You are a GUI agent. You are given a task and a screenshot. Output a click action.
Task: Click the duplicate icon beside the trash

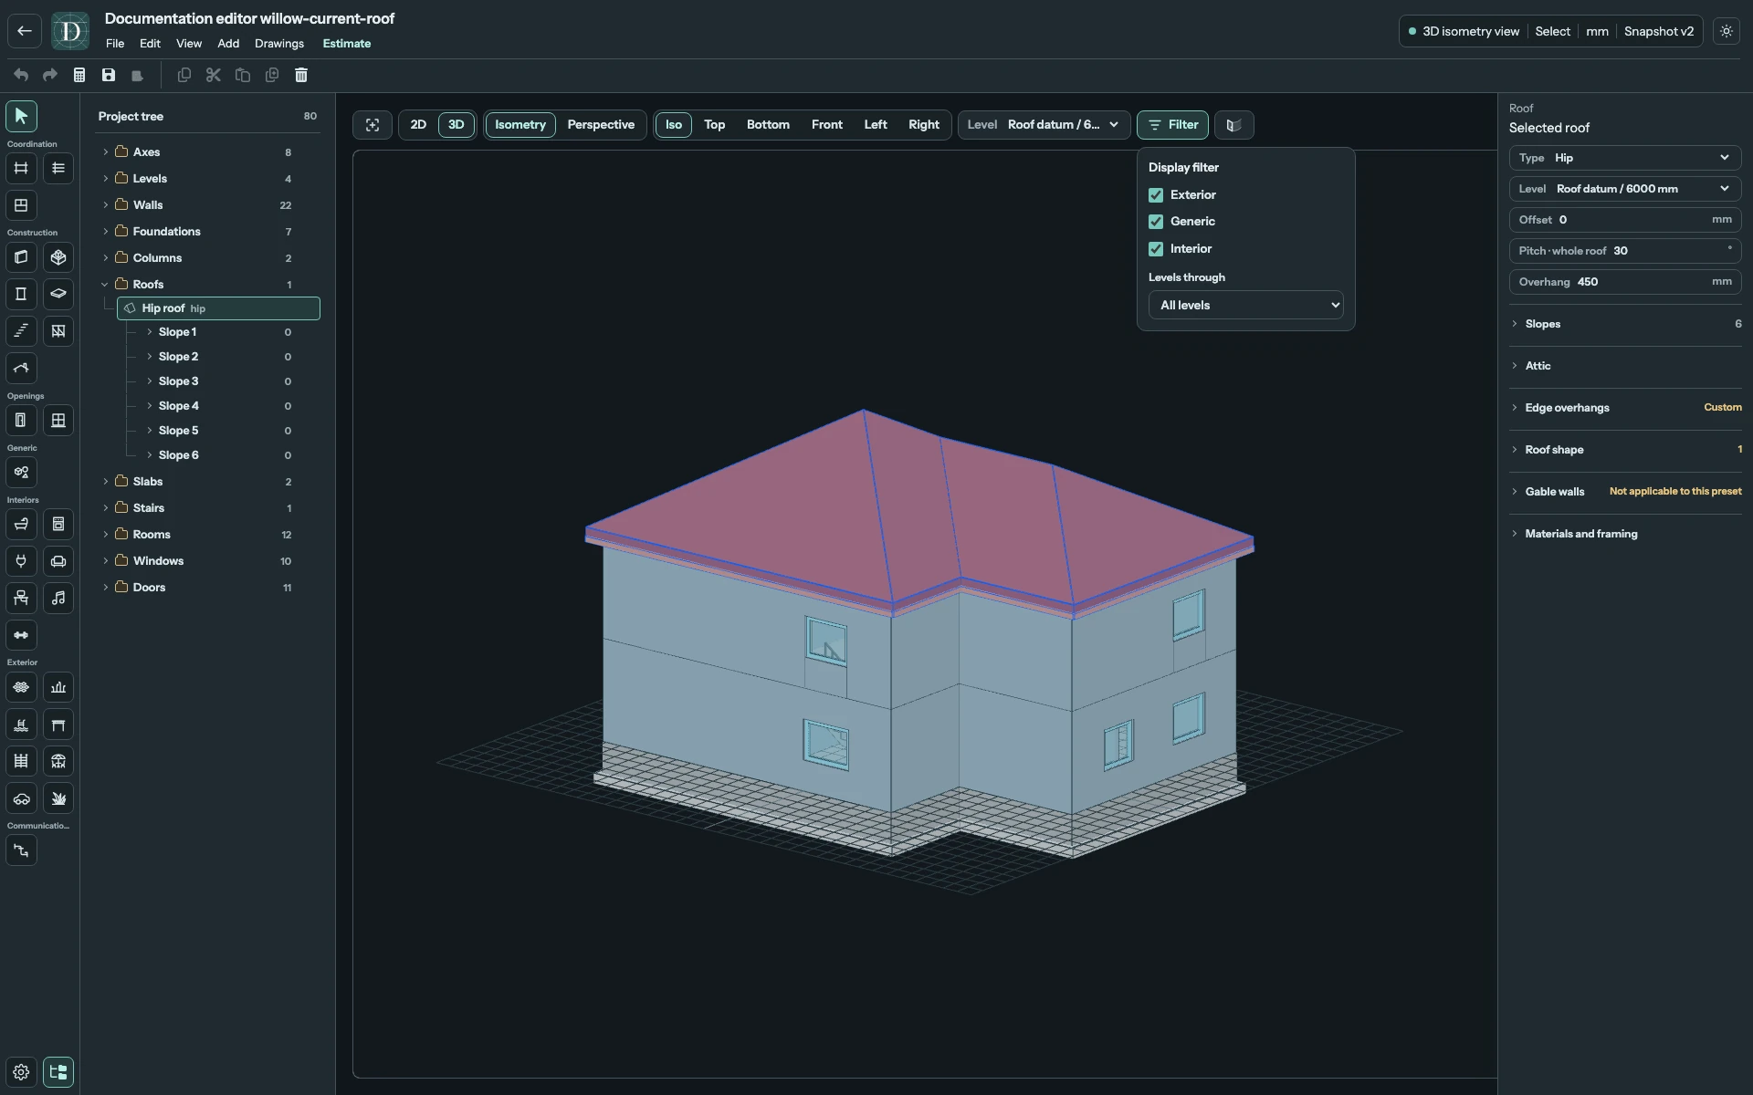coord(272,76)
